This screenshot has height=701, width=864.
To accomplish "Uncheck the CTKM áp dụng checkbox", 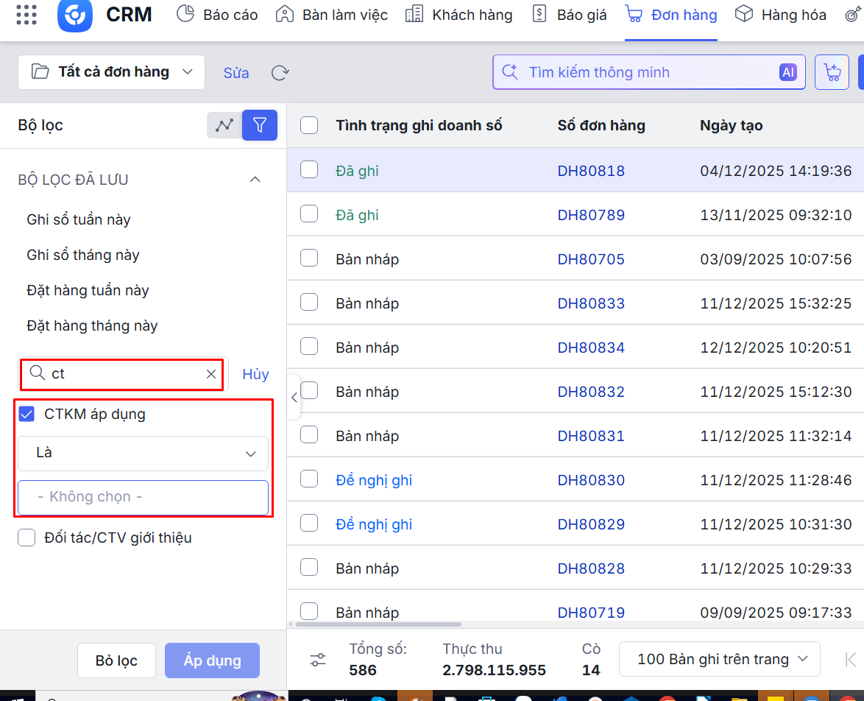I will (26, 414).
